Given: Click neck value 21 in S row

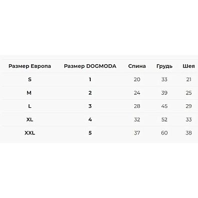Looking at the screenshot, I should tap(189, 79).
